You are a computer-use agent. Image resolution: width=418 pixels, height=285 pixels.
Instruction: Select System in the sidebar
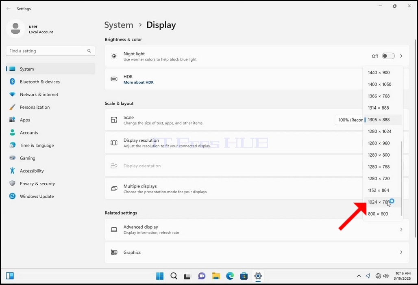coord(50,69)
